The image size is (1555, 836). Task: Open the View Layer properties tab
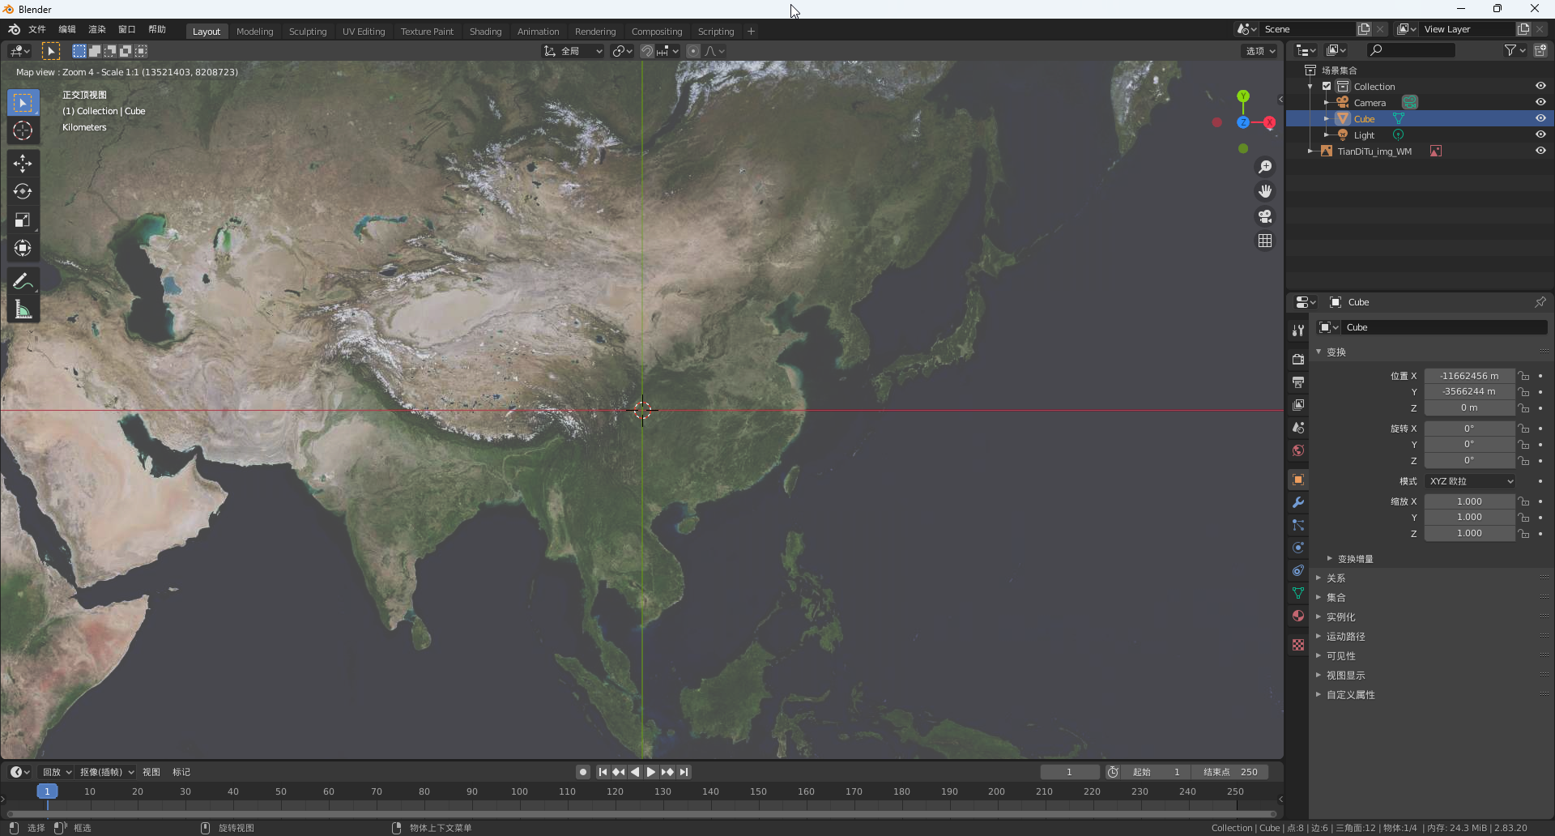tap(1298, 404)
